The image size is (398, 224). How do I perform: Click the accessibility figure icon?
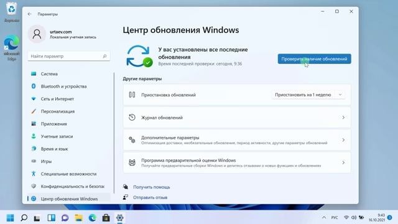pyautogui.click(x=34, y=174)
